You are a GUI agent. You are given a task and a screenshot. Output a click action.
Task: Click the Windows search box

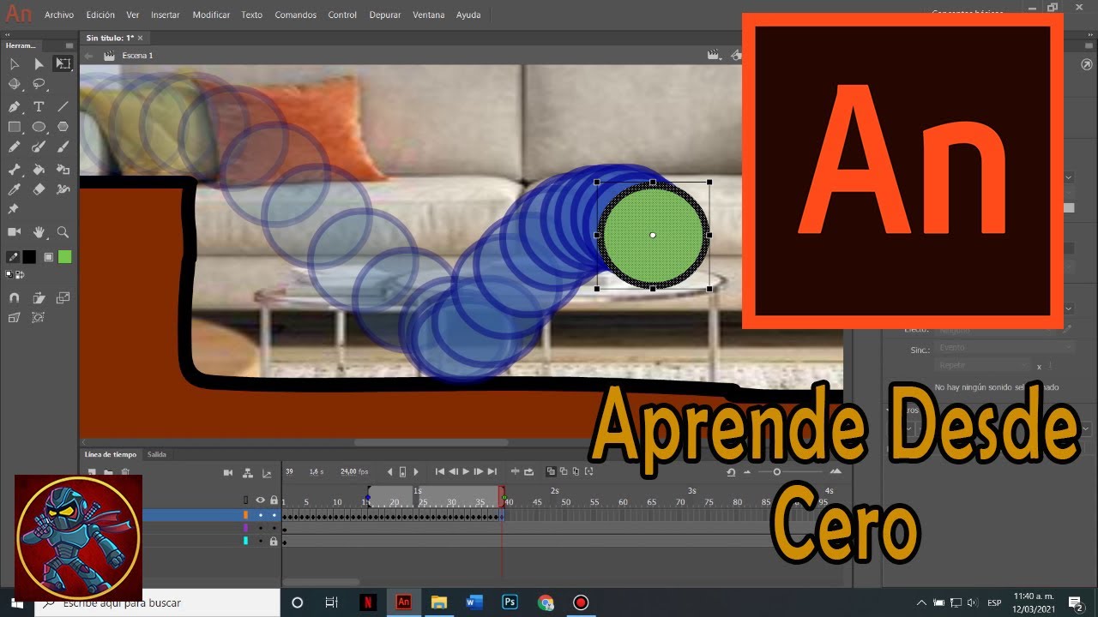click(157, 602)
